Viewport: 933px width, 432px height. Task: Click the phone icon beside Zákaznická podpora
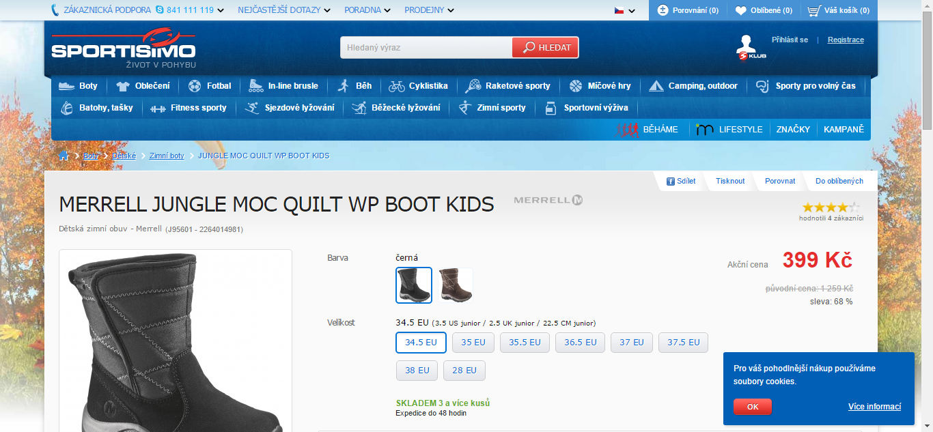click(x=55, y=10)
